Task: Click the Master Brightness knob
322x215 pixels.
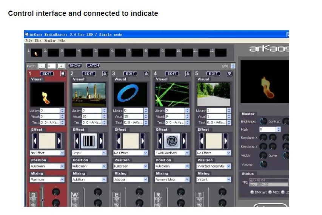Action: [263, 121]
